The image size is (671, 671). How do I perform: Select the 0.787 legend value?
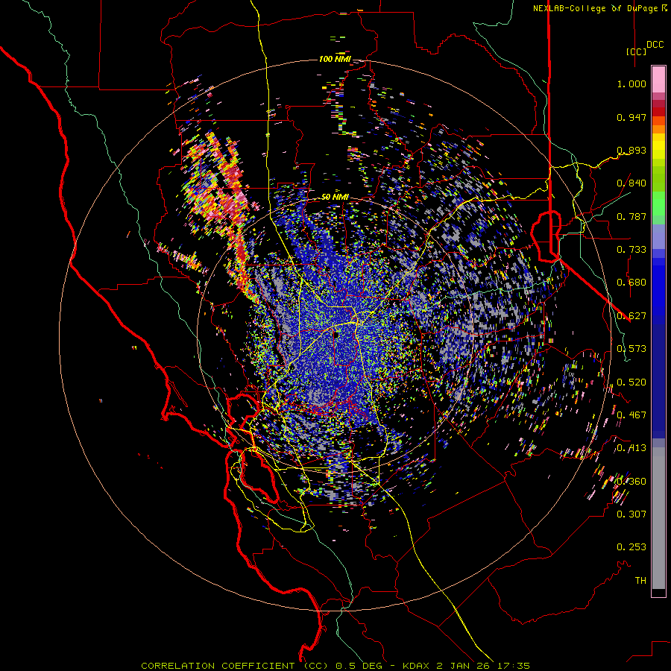click(x=631, y=216)
